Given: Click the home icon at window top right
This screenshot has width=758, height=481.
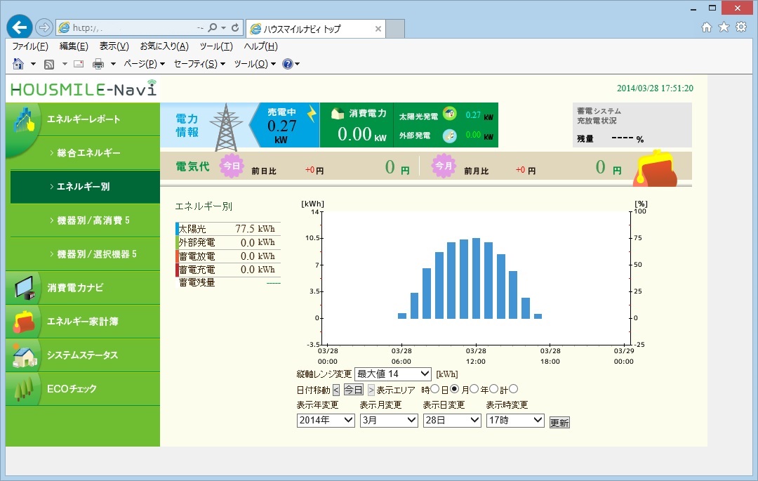Looking at the screenshot, I should (x=706, y=27).
